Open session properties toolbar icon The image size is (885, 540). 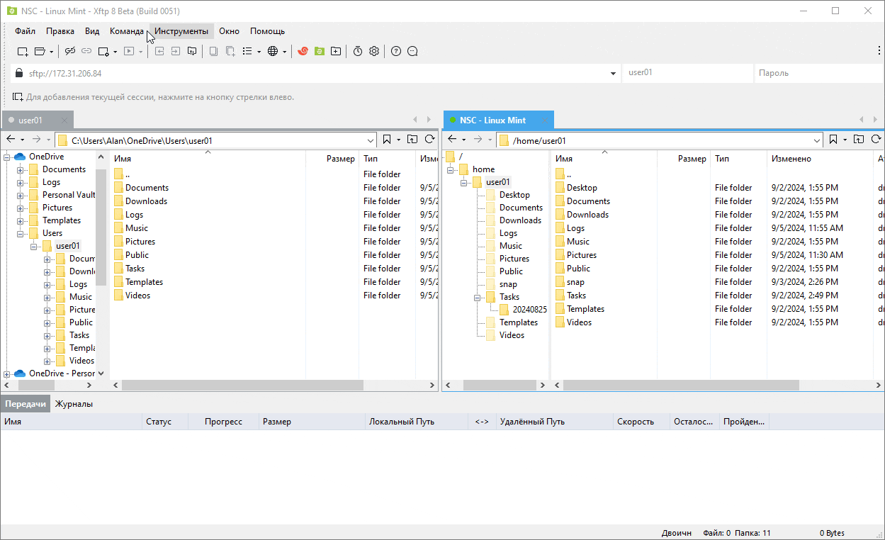click(103, 51)
